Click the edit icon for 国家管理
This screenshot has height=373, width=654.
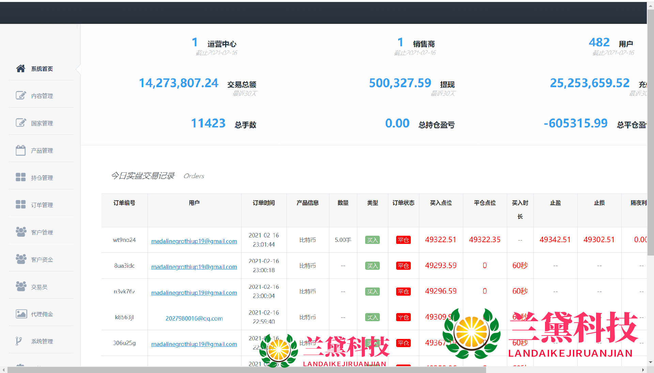(20, 123)
